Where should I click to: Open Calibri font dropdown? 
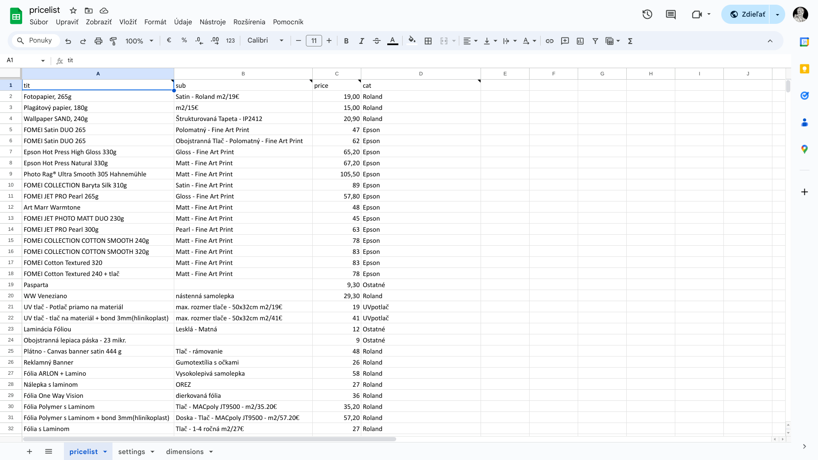tap(265, 40)
